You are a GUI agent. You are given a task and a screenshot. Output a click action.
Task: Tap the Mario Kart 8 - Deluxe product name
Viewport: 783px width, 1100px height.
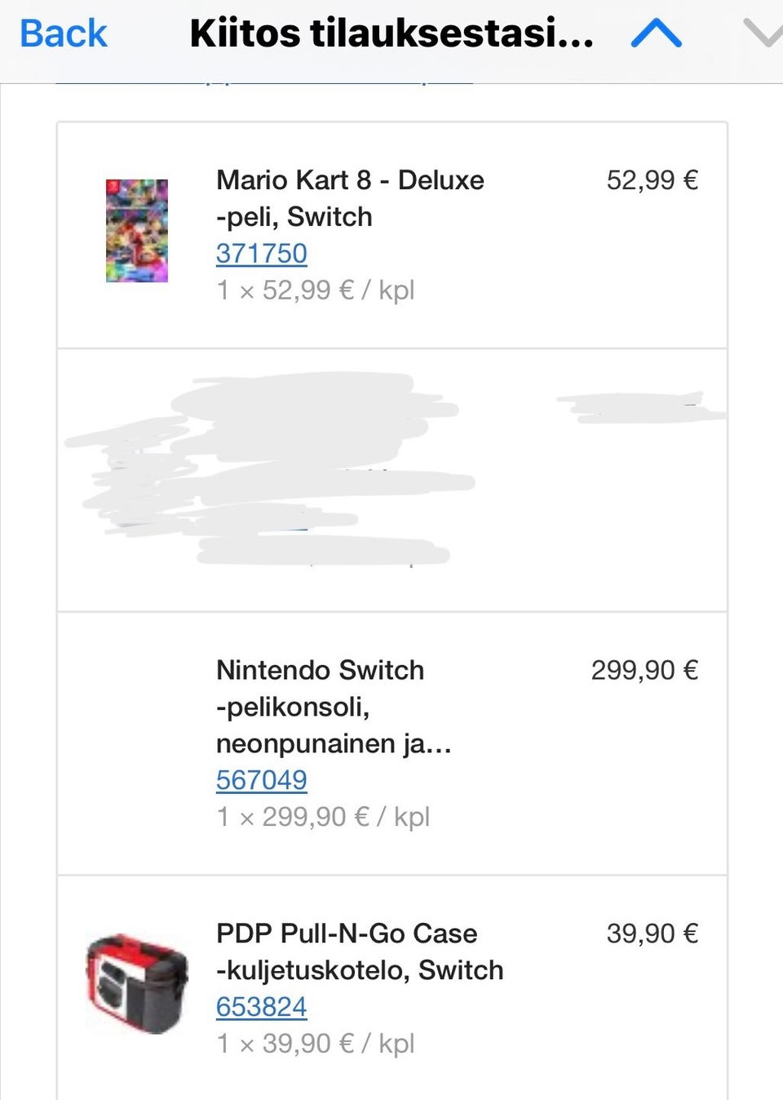(349, 198)
